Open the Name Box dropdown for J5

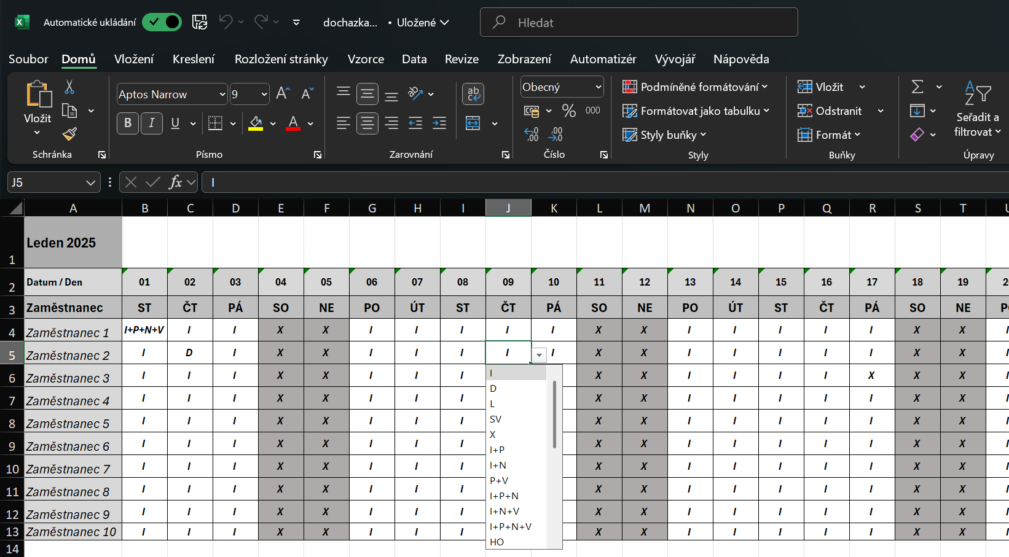tap(90, 182)
